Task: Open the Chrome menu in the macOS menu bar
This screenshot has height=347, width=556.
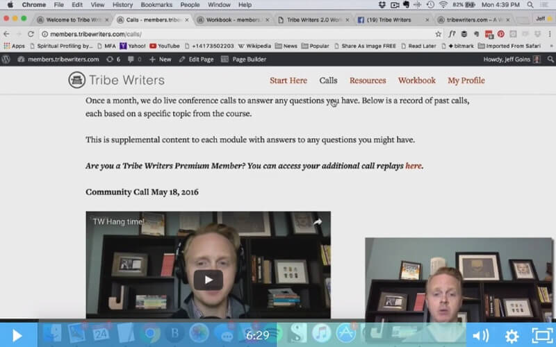Action: (33, 5)
